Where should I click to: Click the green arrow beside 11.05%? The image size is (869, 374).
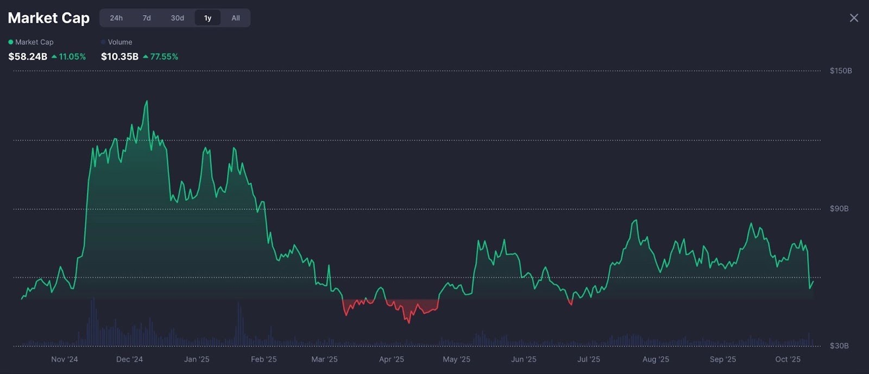(54, 57)
